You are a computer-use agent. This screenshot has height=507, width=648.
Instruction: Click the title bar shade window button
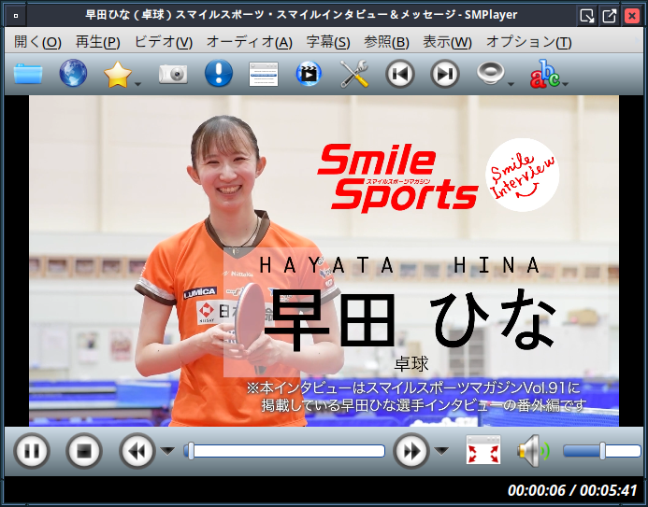(x=587, y=16)
